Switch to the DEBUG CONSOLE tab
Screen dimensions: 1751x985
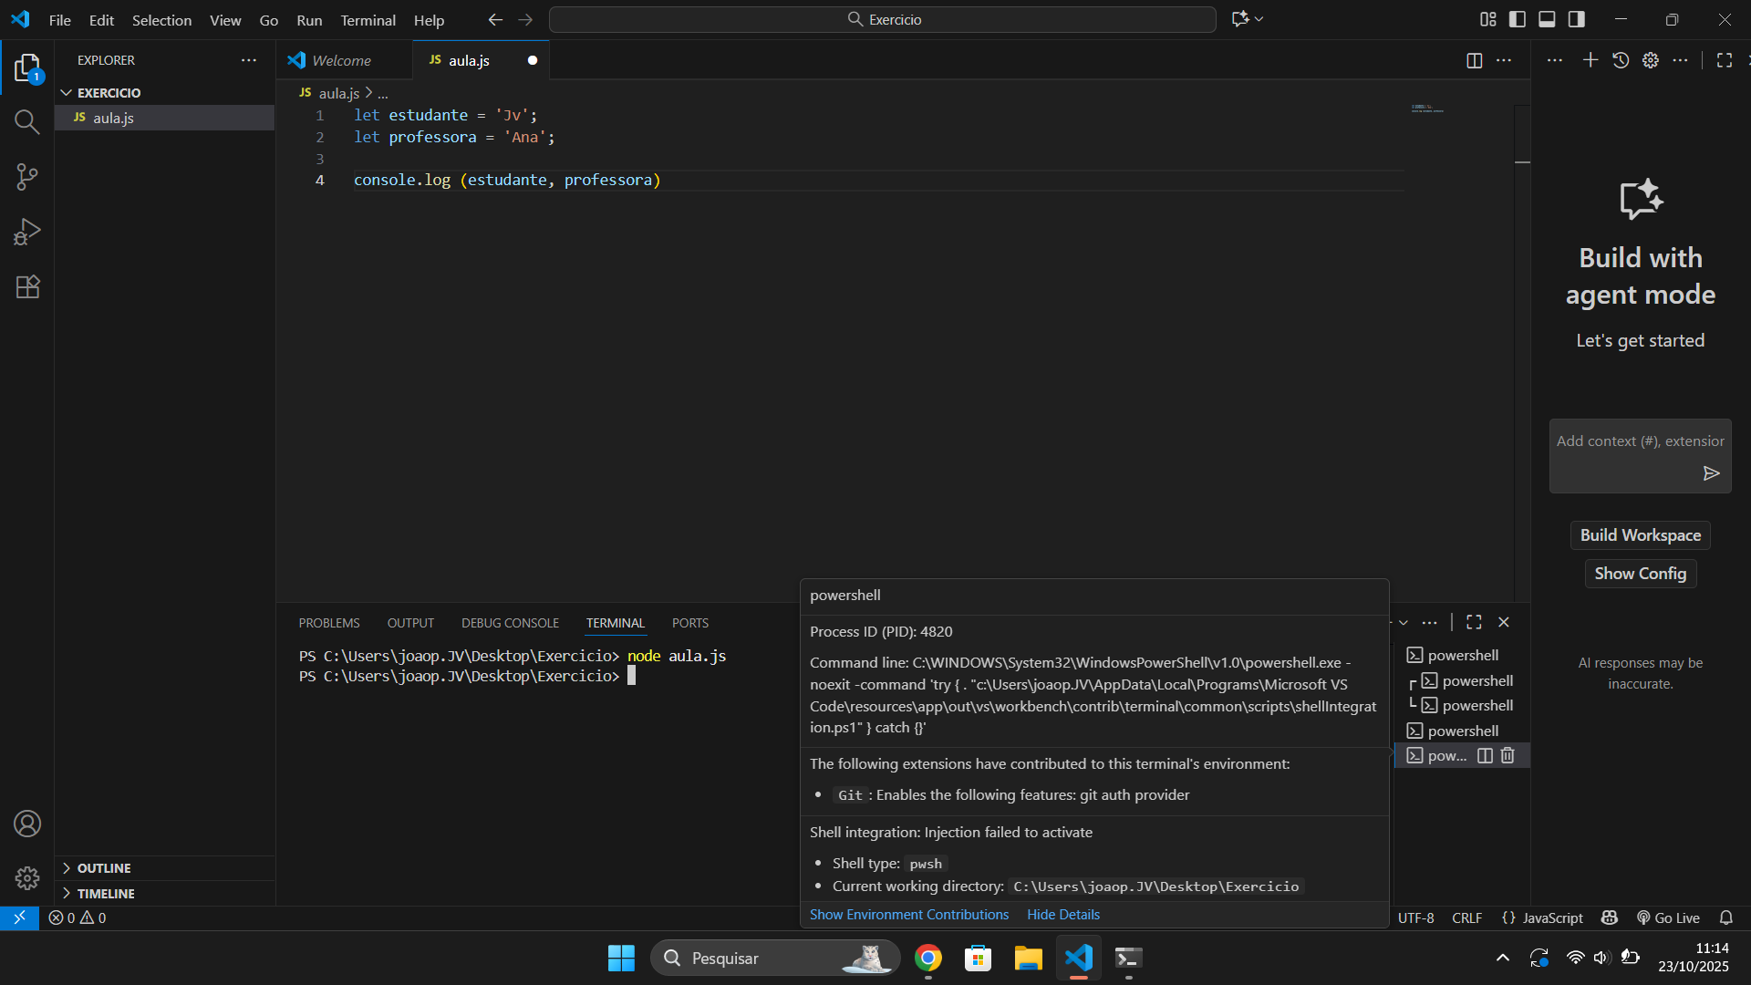510,623
